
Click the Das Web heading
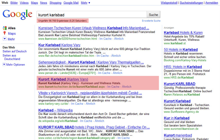9,47
